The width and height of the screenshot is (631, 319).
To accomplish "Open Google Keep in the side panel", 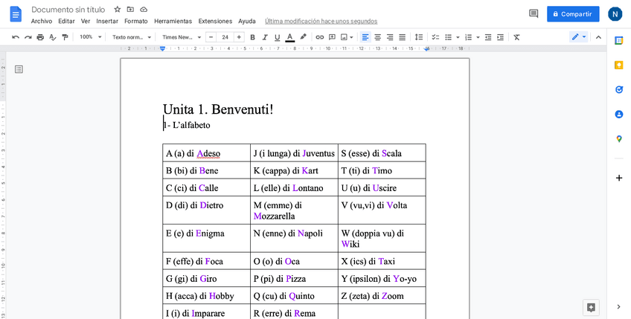I will coord(618,65).
